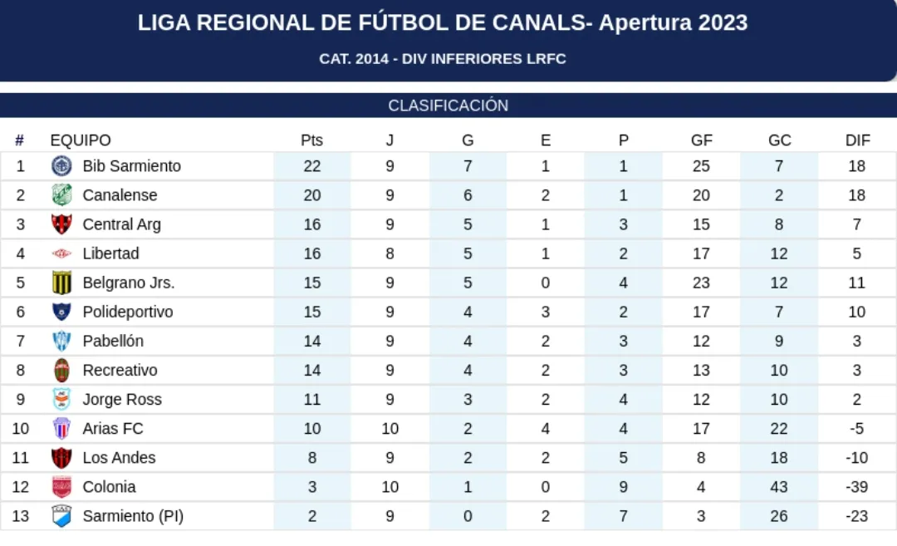Click the Recreativo team crest icon
897x546 pixels.
pyautogui.click(x=61, y=370)
